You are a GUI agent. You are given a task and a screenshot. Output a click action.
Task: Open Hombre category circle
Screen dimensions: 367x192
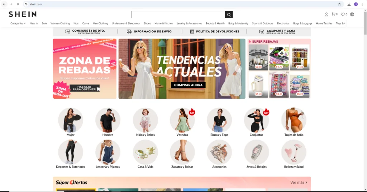click(x=108, y=120)
